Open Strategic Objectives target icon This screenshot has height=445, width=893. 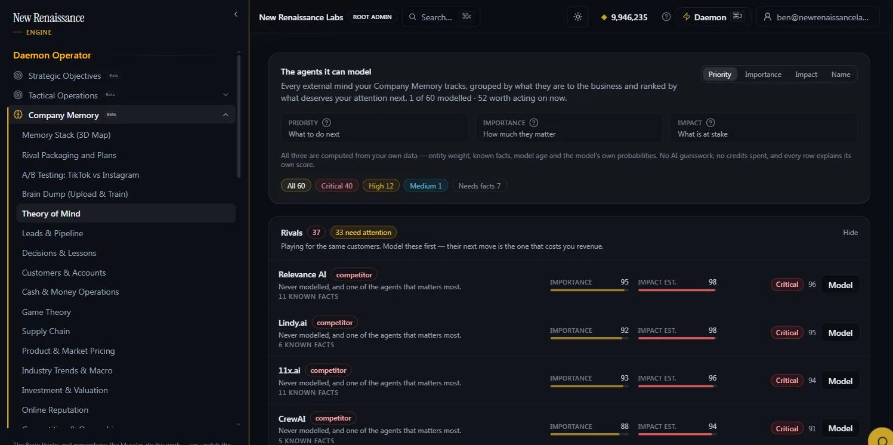[x=18, y=76]
